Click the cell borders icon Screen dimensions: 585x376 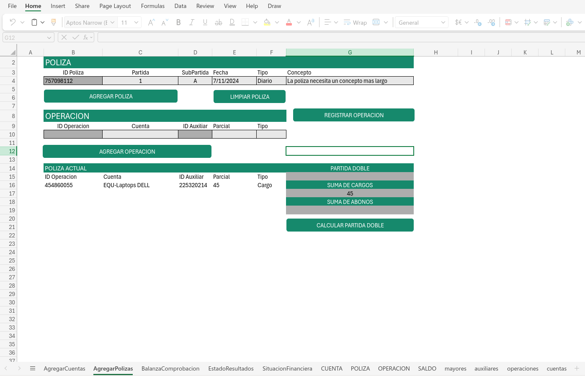(245, 22)
